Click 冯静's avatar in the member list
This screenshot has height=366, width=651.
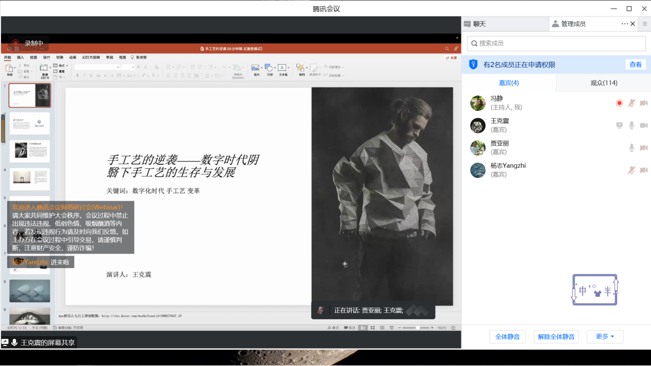[x=478, y=103]
